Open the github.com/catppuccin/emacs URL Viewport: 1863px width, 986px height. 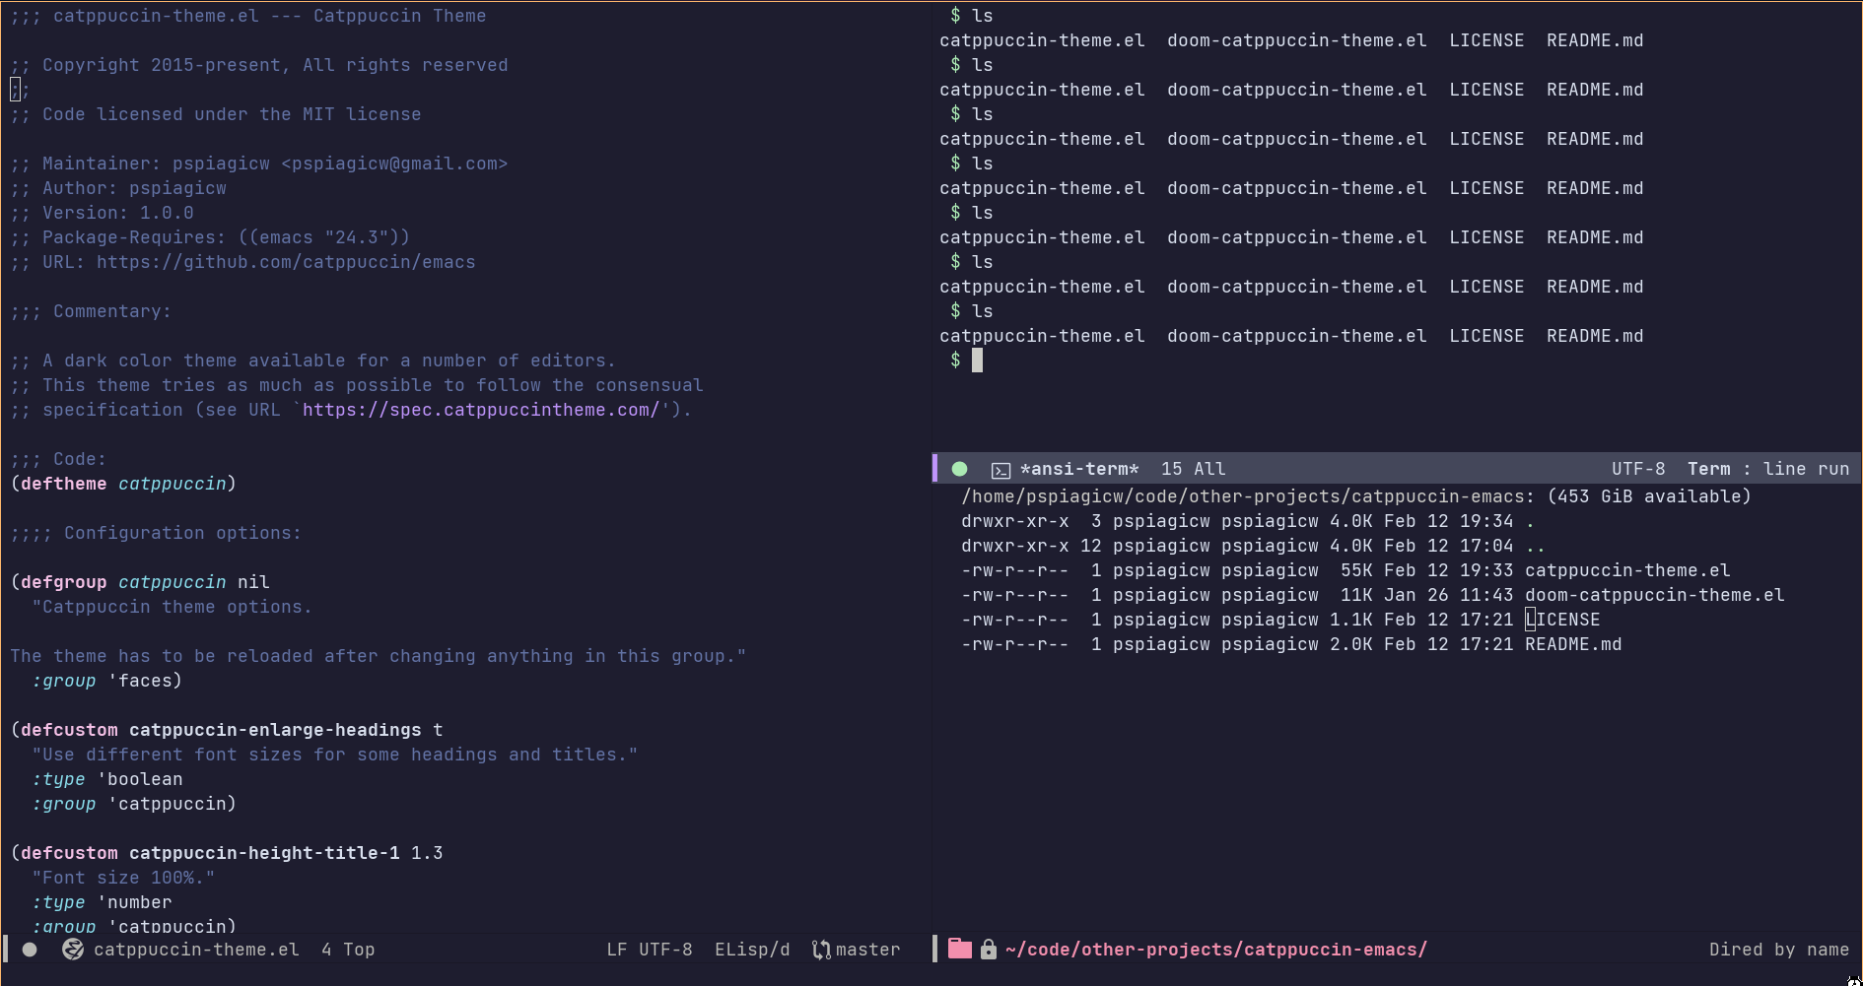pos(286,262)
